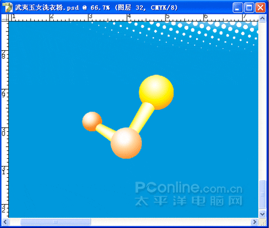Screen dimensions: 269x228
Task: Click the long yellow rod connecting spheres
Action: click(x=142, y=118)
